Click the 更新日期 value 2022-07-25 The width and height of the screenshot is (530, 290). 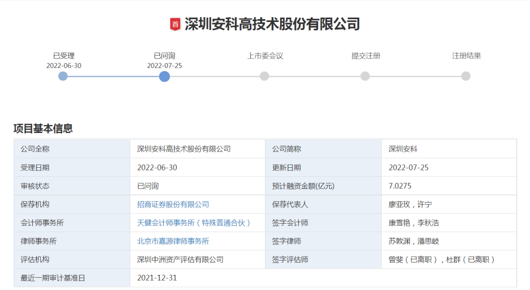click(x=409, y=168)
